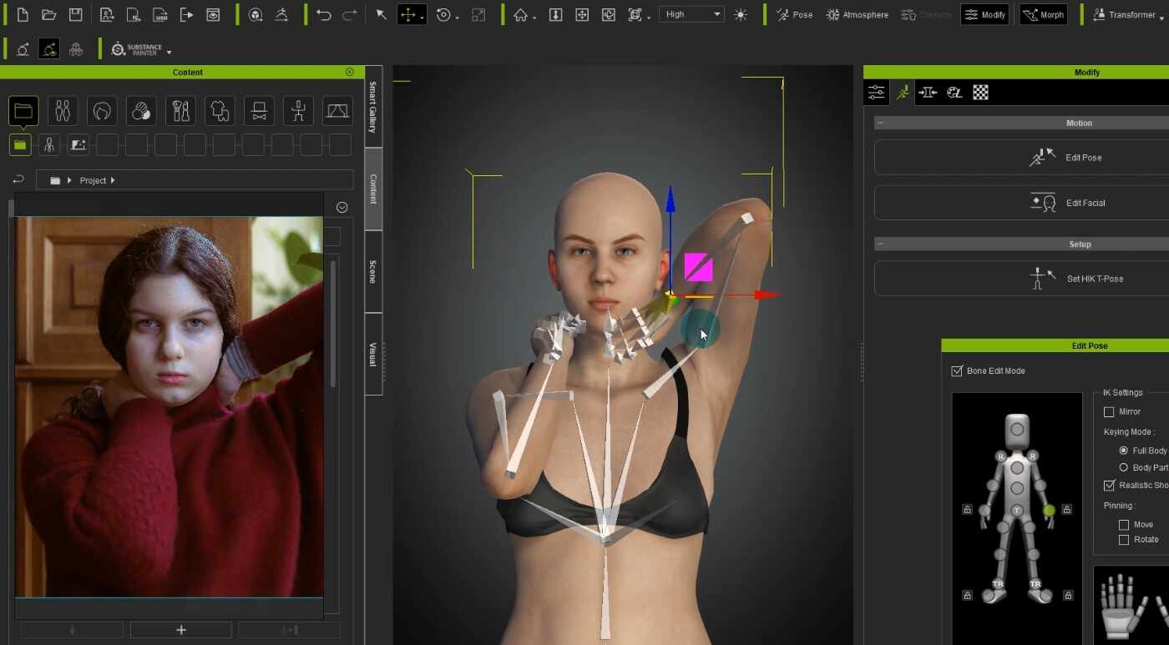Choose the Select arrow tool
Screen dimensions: 1169x645
point(381,15)
